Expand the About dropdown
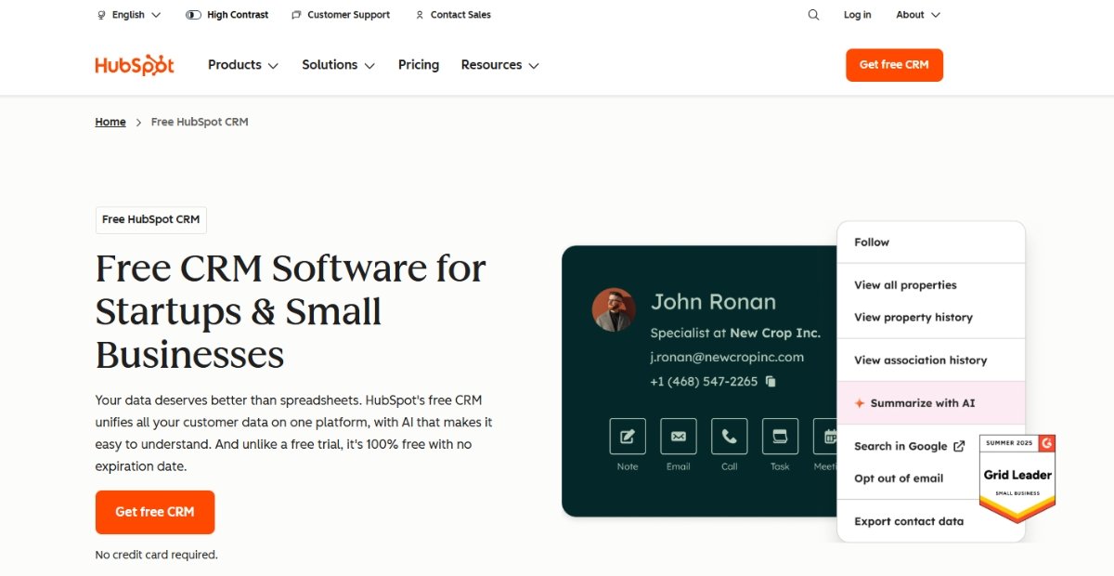This screenshot has width=1114, height=576. 918,15
